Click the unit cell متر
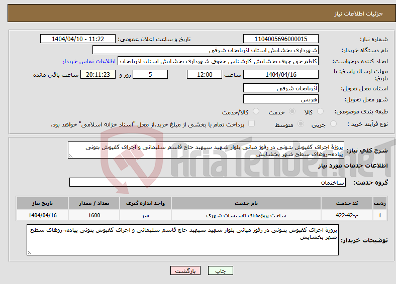 (145, 215)
